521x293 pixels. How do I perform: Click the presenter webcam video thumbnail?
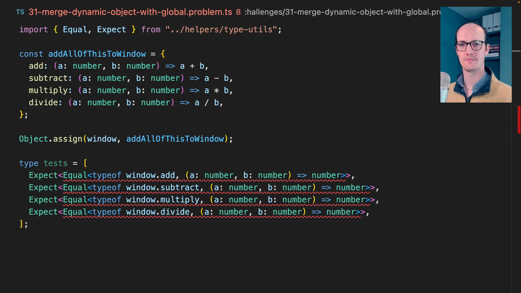click(x=475, y=55)
